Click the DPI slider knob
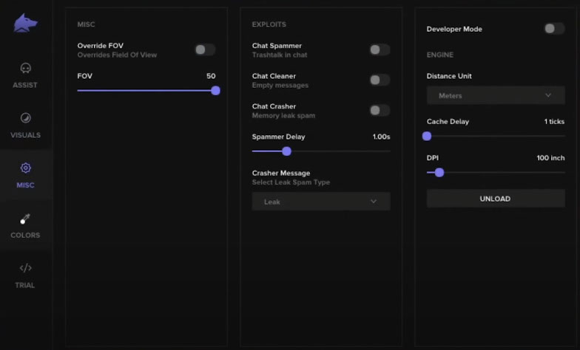 pyautogui.click(x=439, y=172)
